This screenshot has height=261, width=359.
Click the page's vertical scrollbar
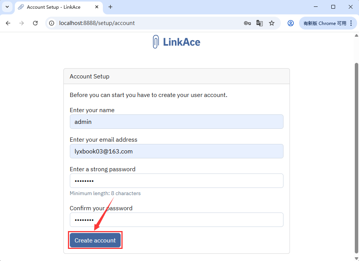click(x=356, y=158)
